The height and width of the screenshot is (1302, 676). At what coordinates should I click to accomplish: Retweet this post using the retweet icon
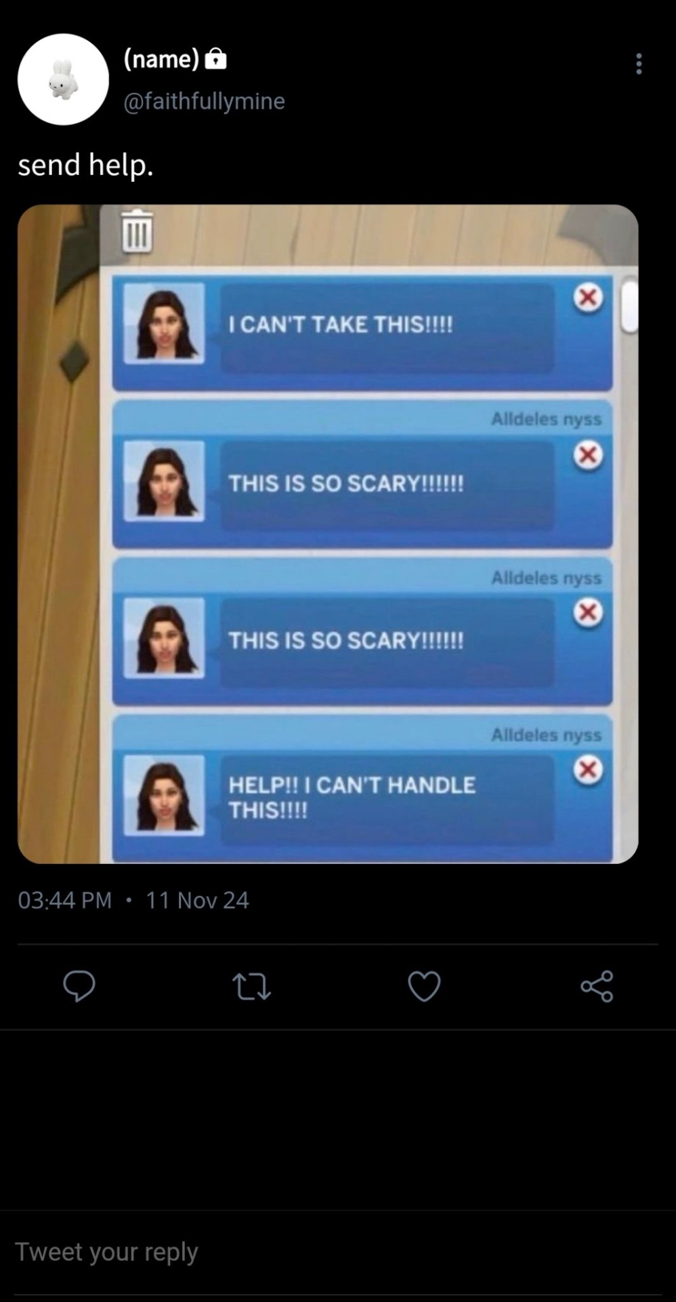251,987
